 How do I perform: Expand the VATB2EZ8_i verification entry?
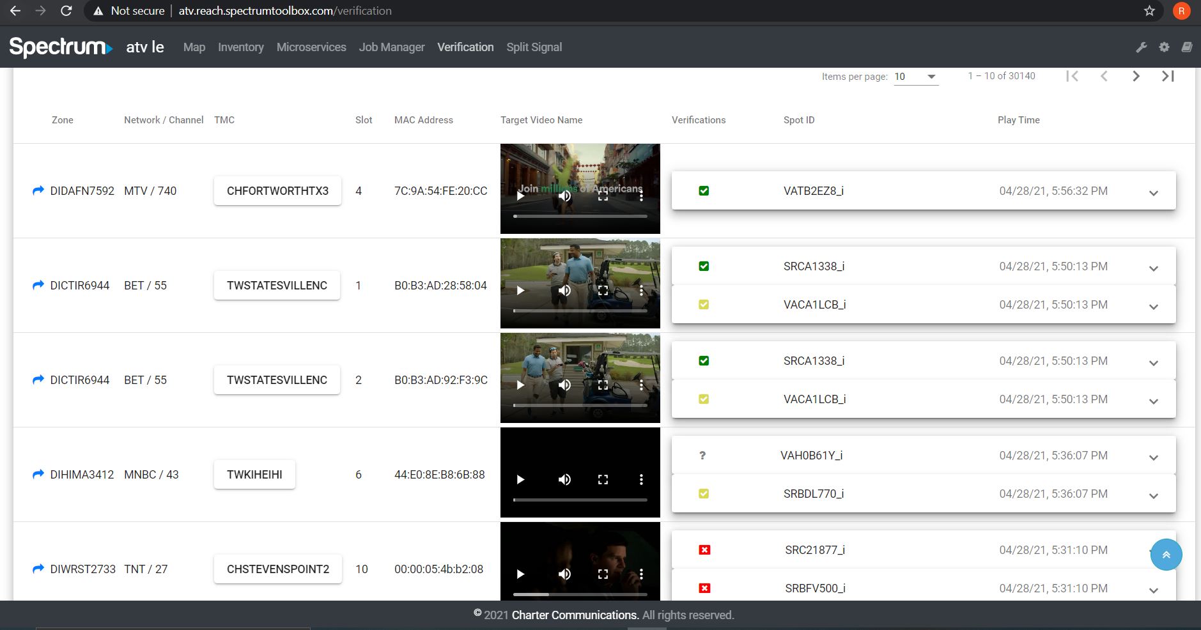[1154, 193]
